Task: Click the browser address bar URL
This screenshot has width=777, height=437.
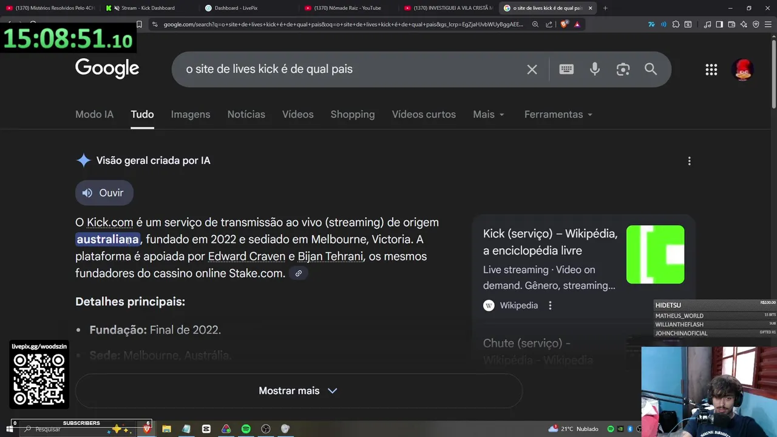Action: pyautogui.click(x=343, y=24)
